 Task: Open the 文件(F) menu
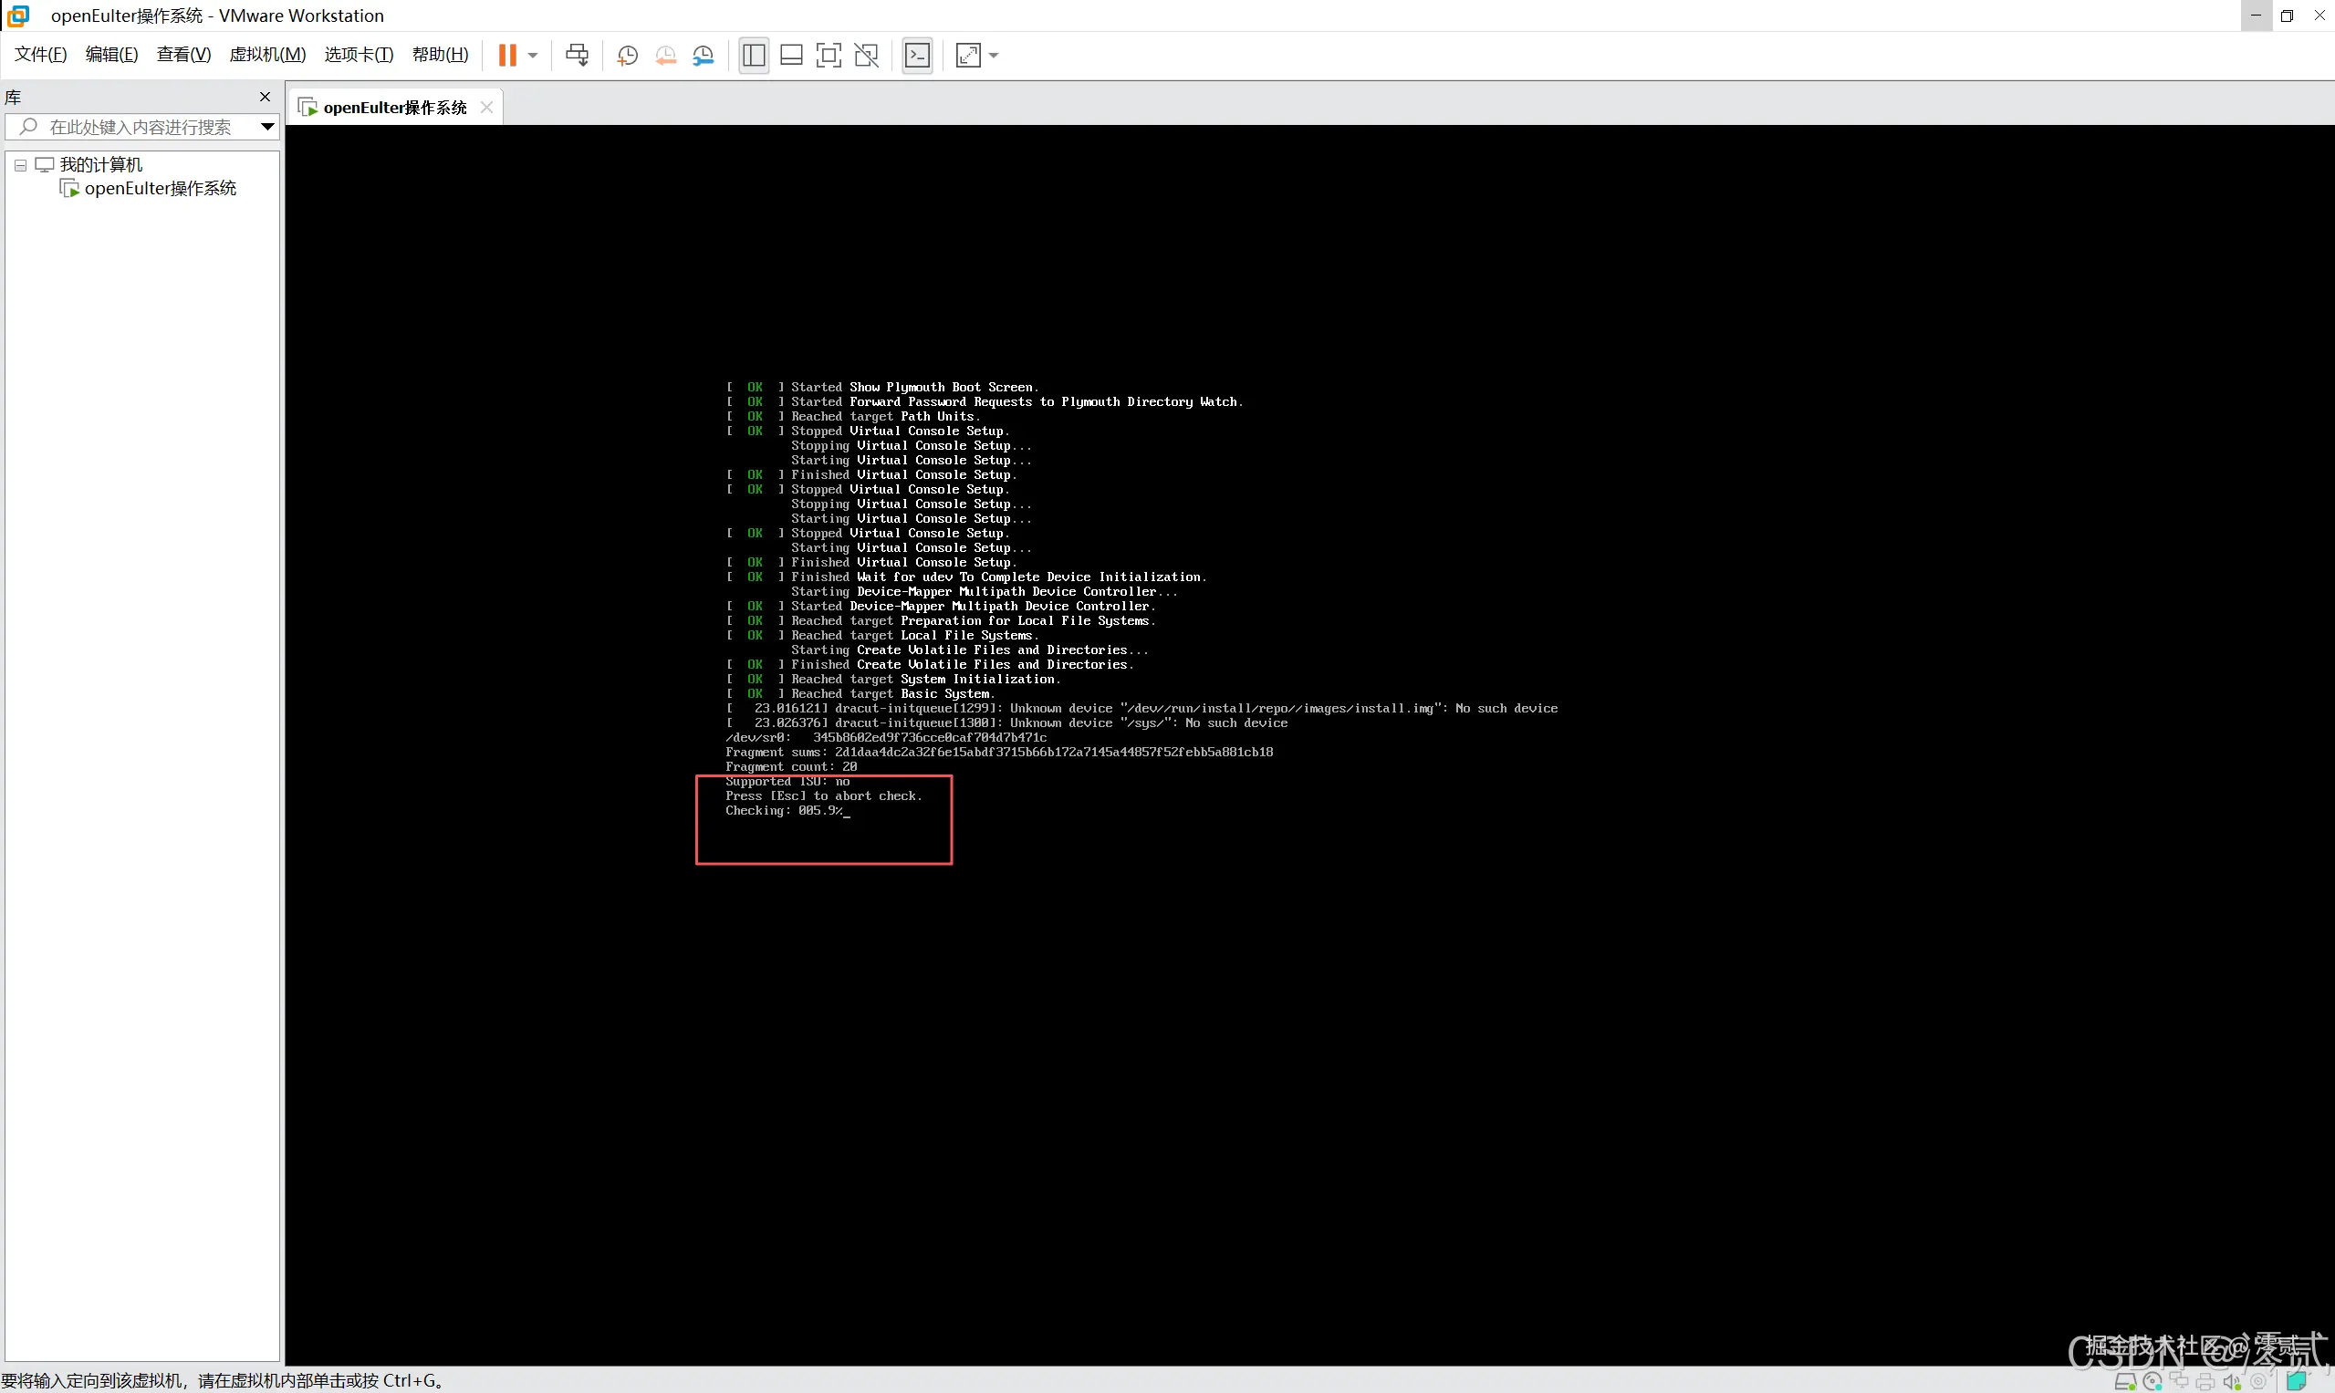click(x=40, y=55)
